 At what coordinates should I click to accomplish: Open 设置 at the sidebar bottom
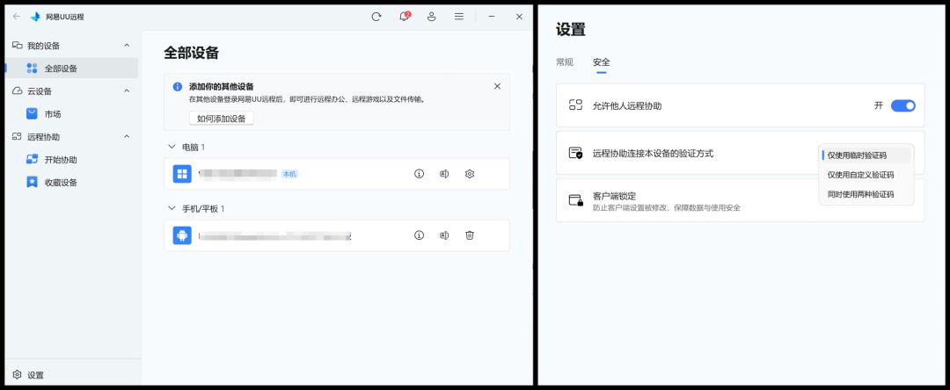coord(28,375)
